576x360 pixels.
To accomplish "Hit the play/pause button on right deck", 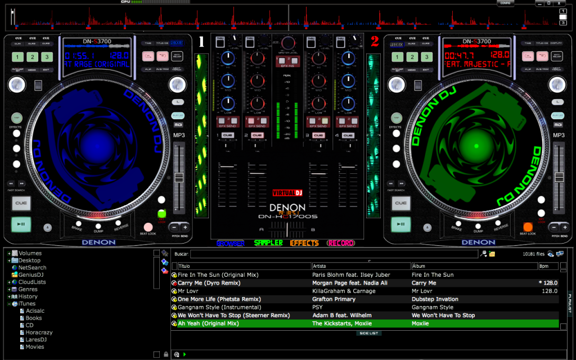I will click(400, 224).
